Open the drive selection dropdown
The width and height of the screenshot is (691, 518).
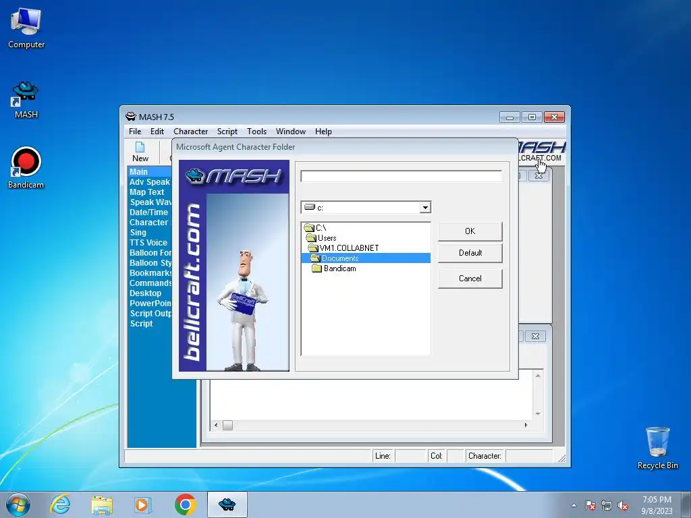[x=425, y=208]
